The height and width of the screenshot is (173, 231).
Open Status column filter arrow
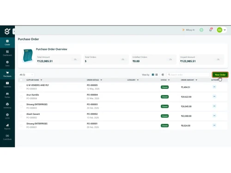[x=169, y=80]
